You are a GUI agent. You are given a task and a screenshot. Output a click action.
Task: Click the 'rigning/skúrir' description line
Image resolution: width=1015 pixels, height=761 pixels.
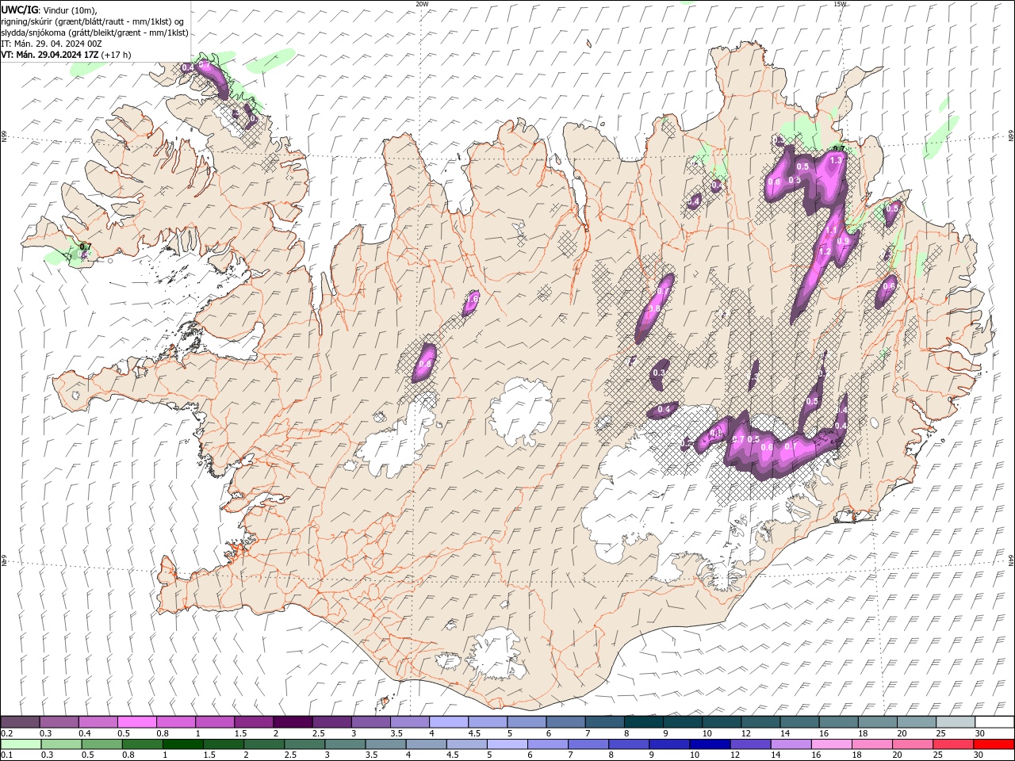click(93, 21)
